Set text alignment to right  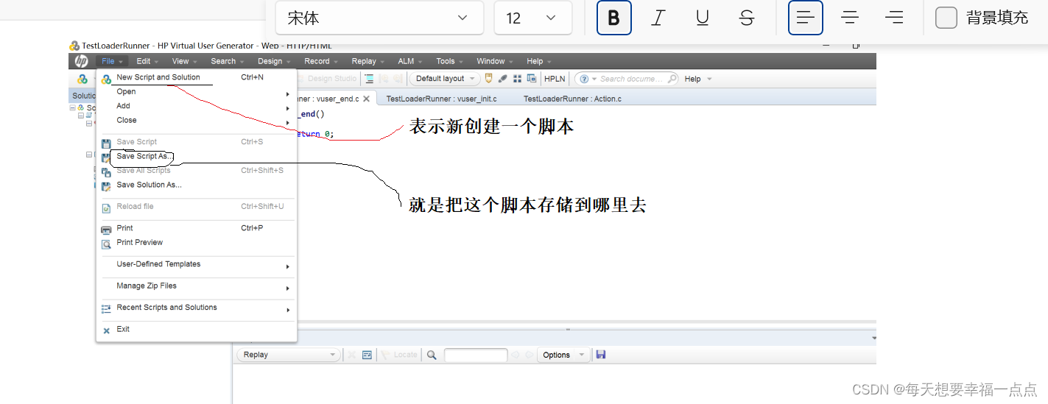(894, 18)
